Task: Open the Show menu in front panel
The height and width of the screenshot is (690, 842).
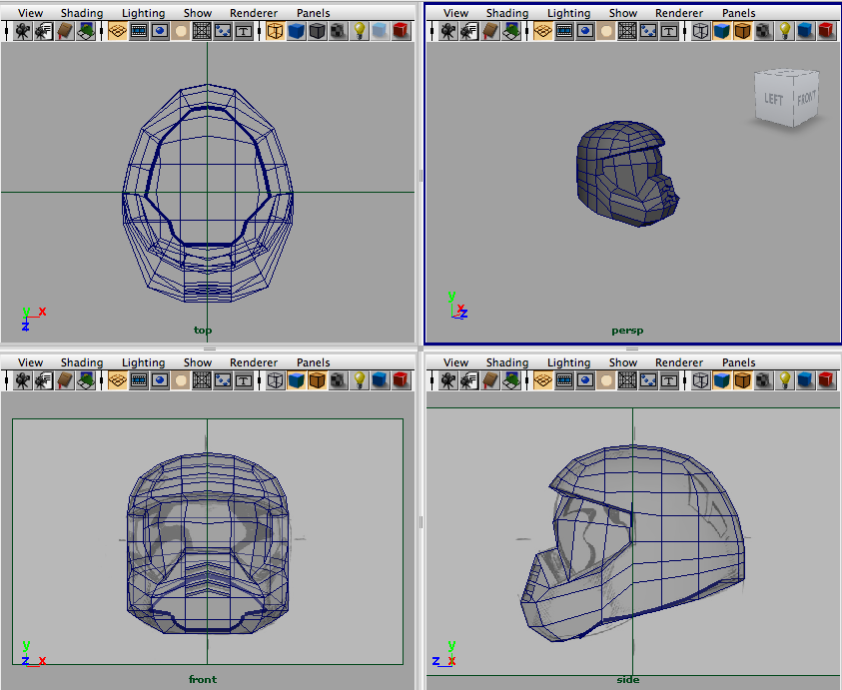Action: [x=198, y=362]
